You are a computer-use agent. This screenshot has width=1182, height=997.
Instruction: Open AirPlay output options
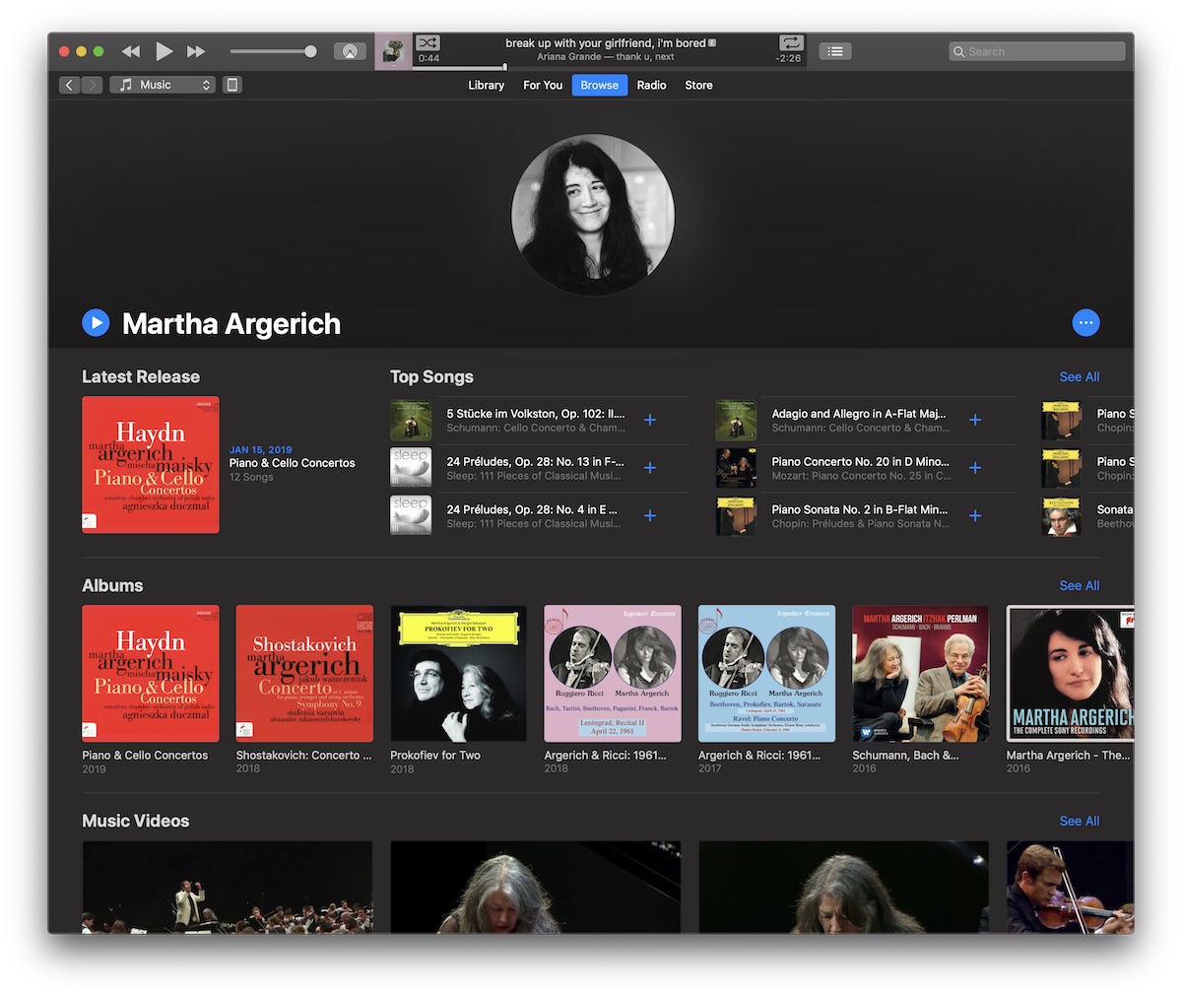tap(350, 51)
